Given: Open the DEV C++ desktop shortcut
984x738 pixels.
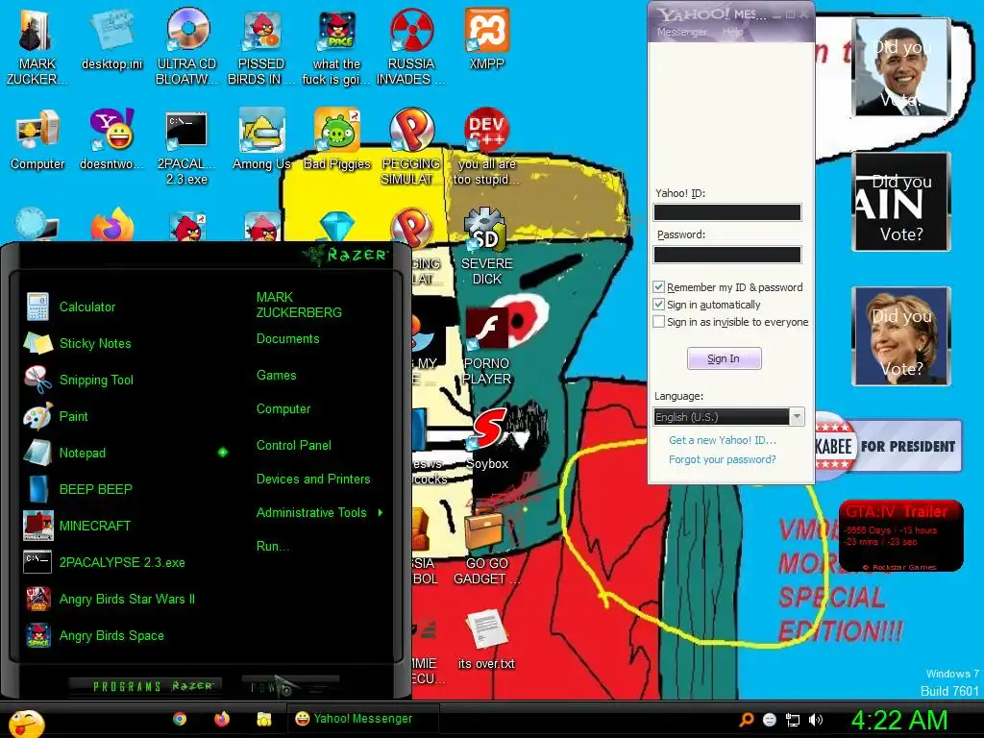Looking at the screenshot, I should point(487,147).
